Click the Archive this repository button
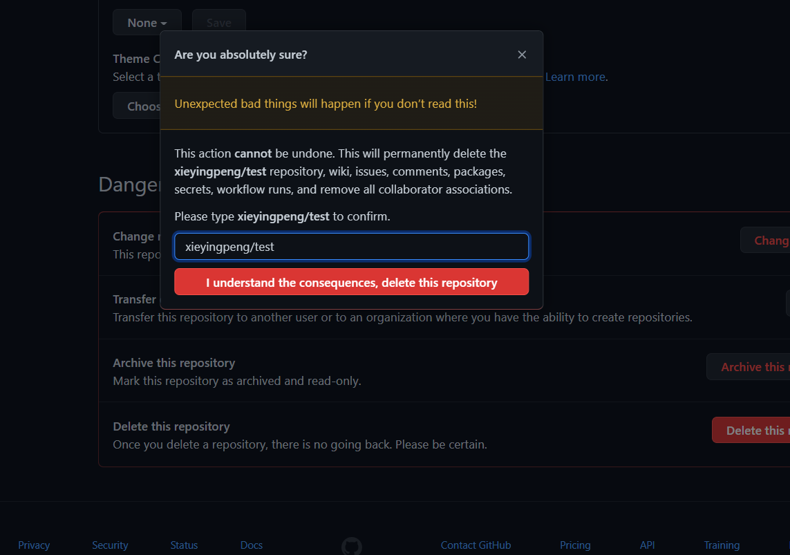Screen dimensions: 790x555 tap(748, 366)
